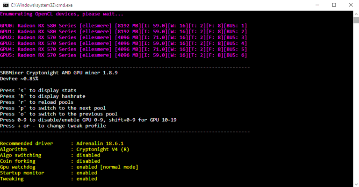Click the scrollbar down arrow
Viewport: 359px width, 187px height.
(356, 184)
